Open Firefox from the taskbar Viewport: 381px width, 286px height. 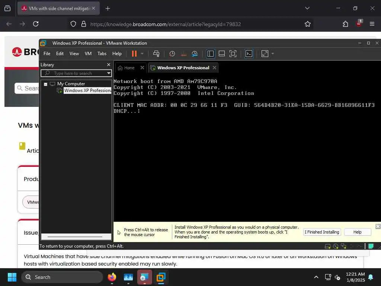pyautogui.click(x=112, y=277)
